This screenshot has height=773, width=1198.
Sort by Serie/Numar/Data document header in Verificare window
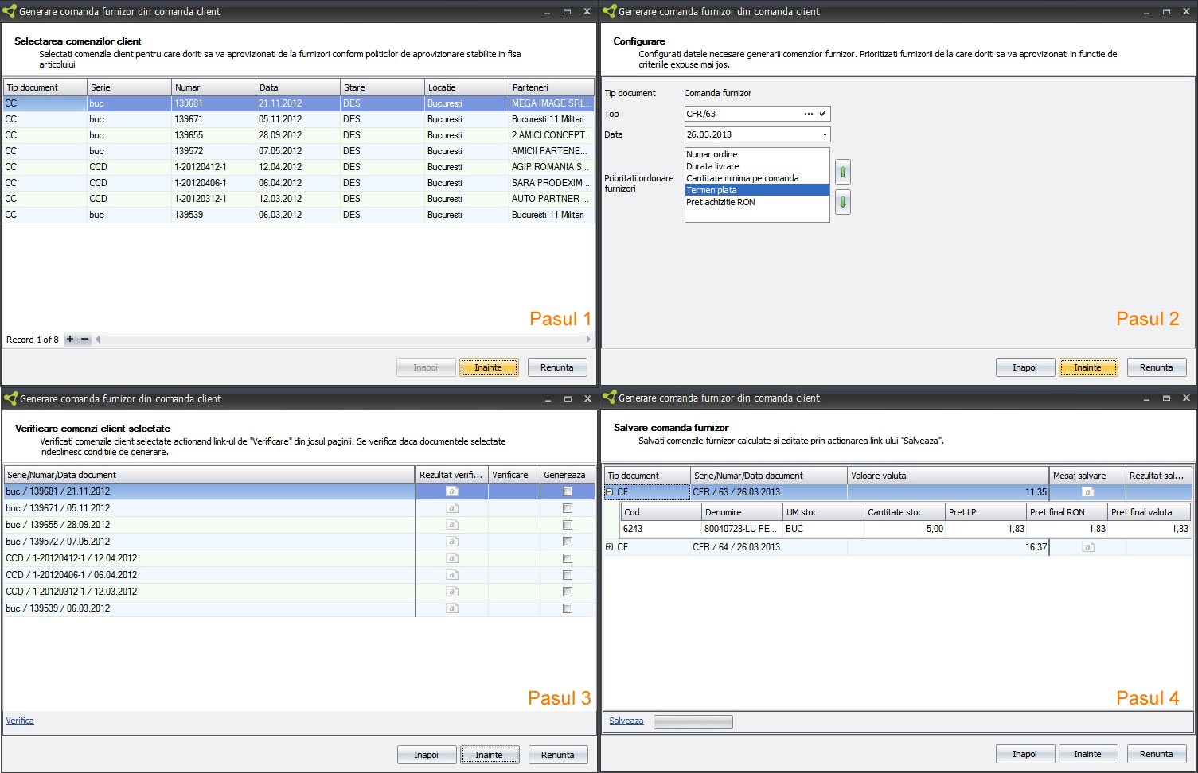(209, 475)
